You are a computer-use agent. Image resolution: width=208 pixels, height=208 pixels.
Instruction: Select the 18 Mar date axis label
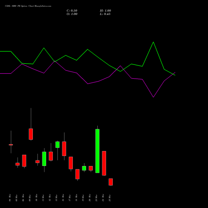[x=77, y=198]
